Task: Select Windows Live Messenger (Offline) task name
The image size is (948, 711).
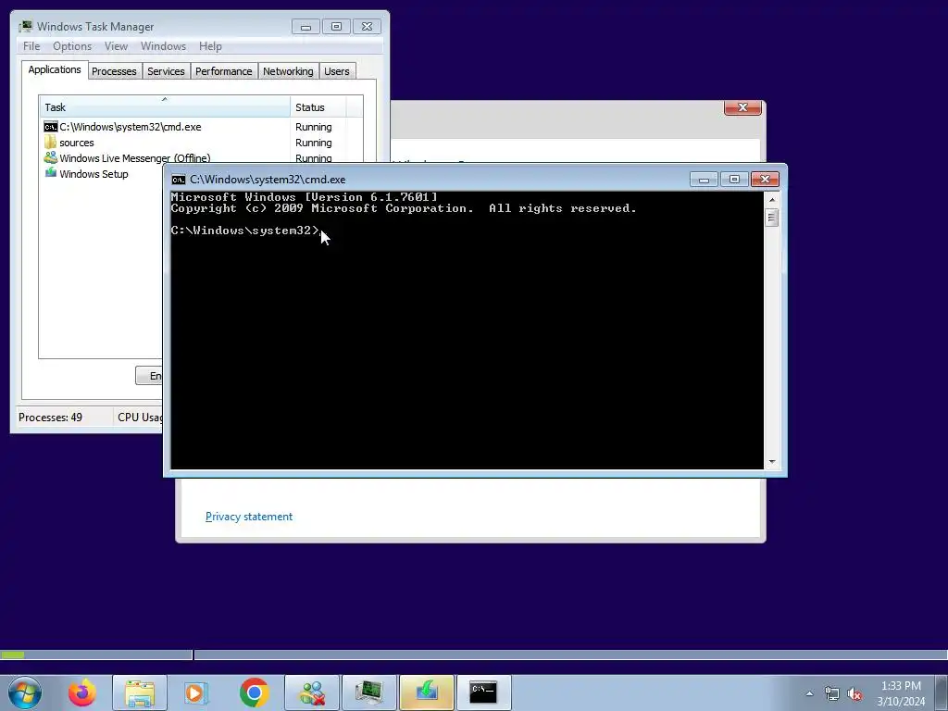Action: click(x=135, y=158)
